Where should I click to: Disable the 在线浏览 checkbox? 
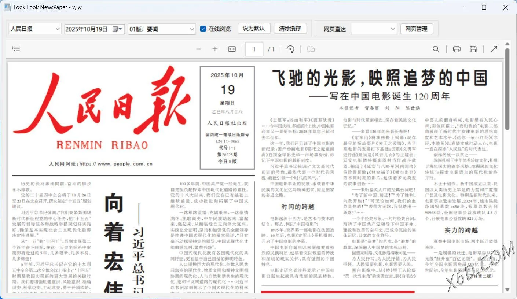202,29
